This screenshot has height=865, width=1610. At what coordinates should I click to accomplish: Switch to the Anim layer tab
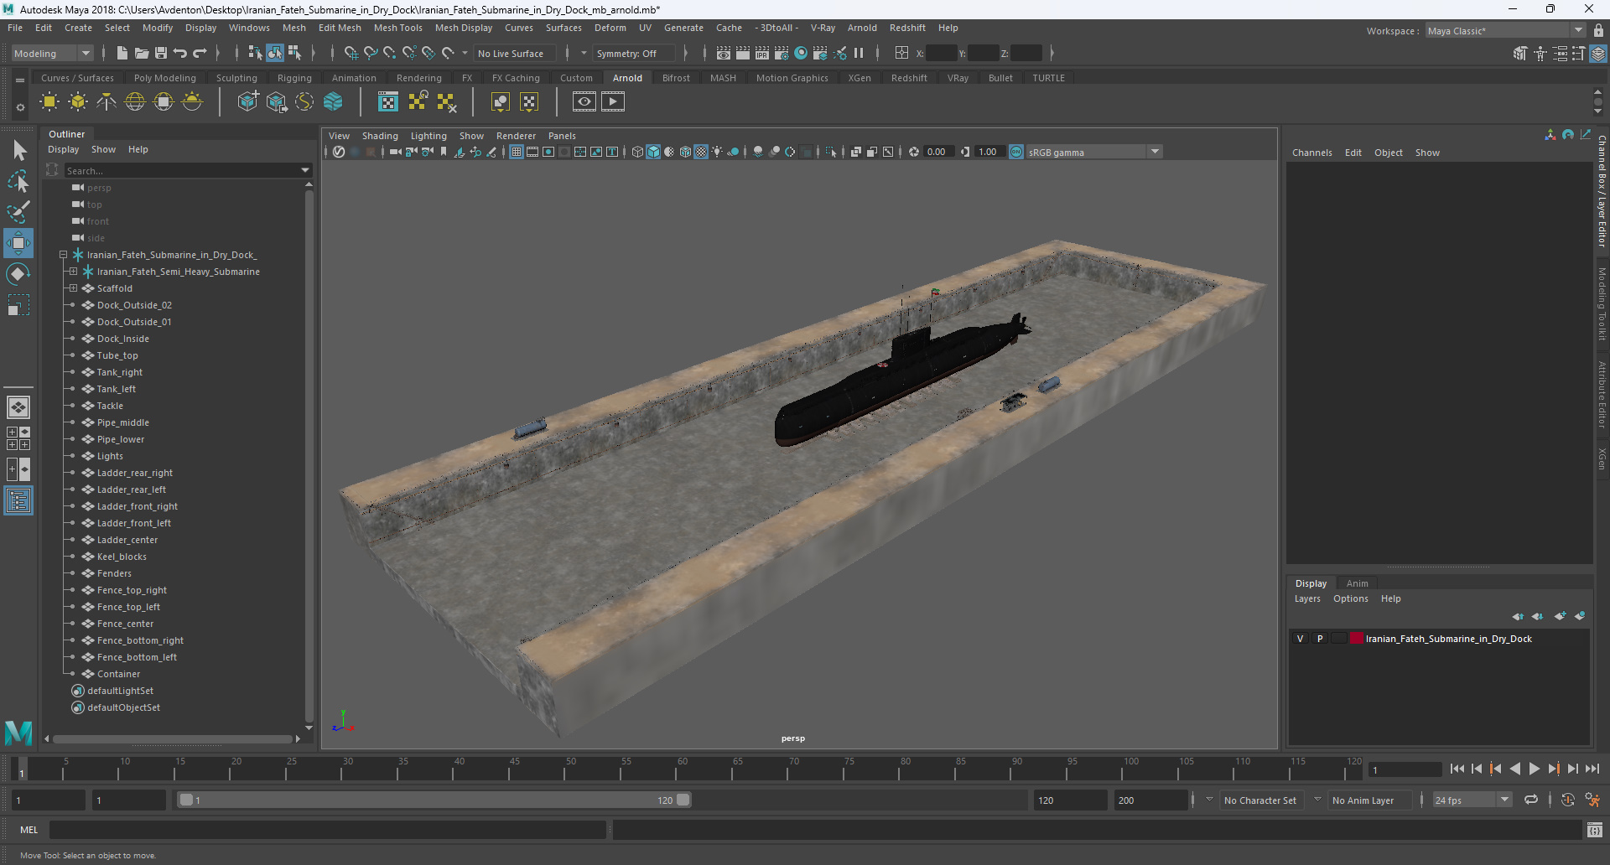pyautogui.click(x=1357, y=583)
